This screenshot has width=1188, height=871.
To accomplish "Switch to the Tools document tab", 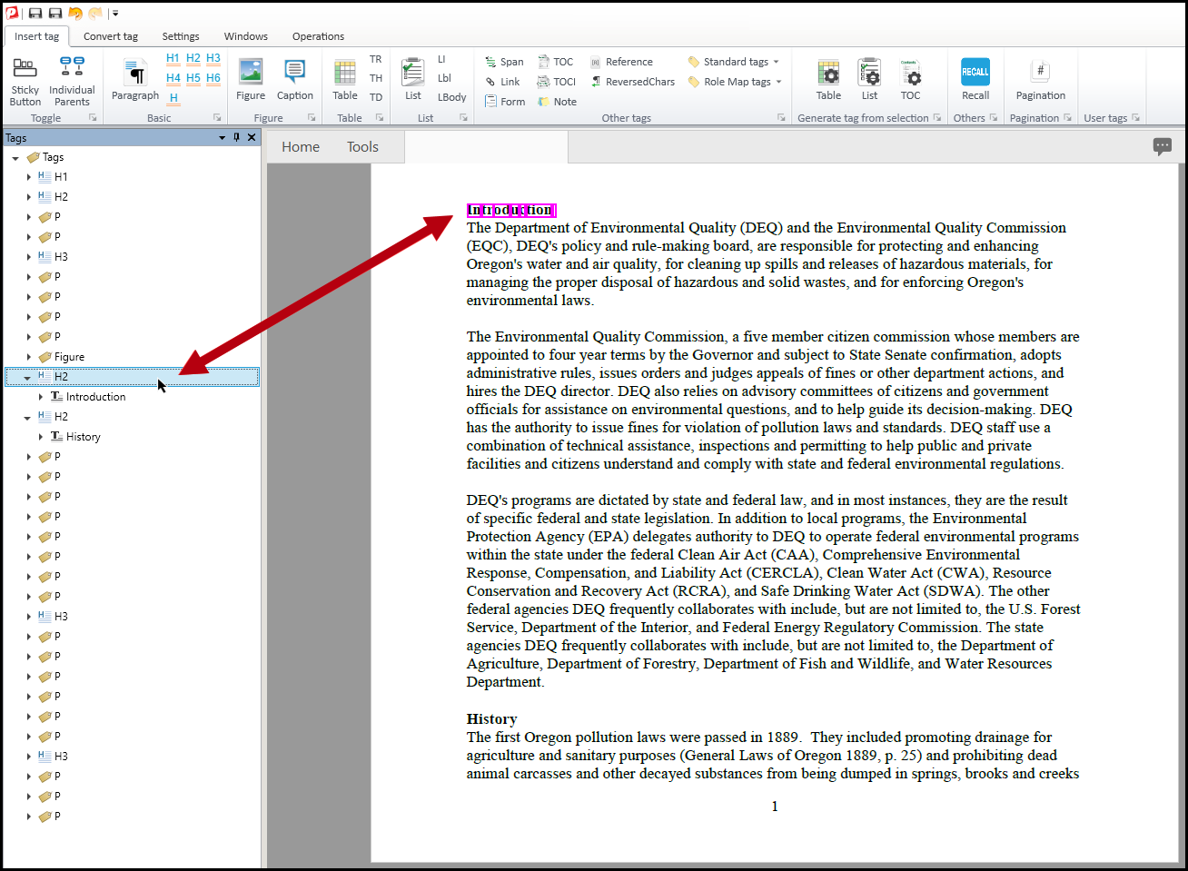I will [362, 147].
